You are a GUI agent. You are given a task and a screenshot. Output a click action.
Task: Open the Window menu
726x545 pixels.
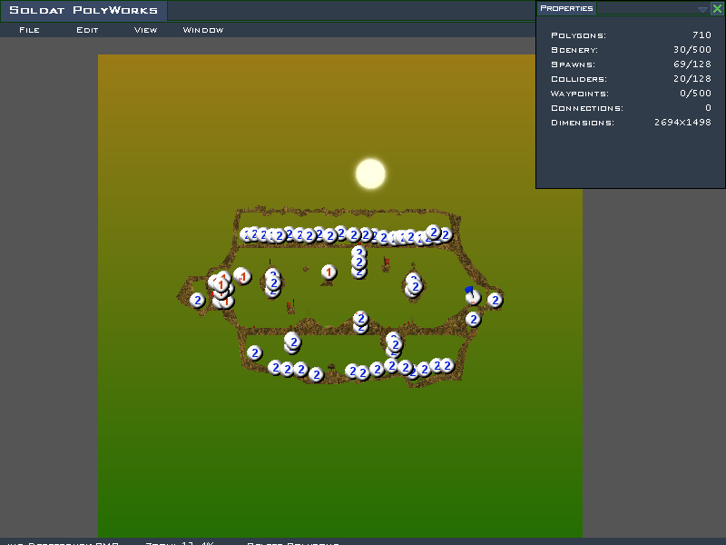[x=203, y=30]
